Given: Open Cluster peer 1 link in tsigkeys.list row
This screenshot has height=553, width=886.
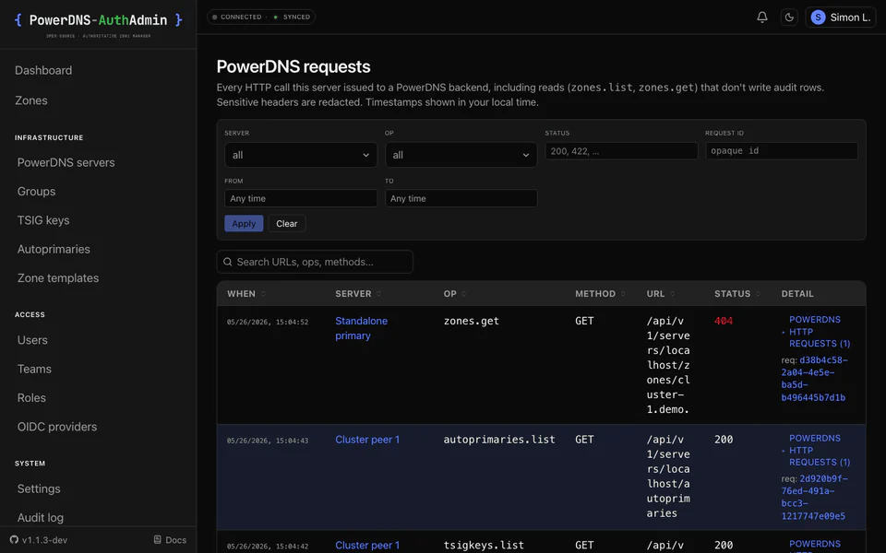Looking at the screenshot, I should coord(367,545).
